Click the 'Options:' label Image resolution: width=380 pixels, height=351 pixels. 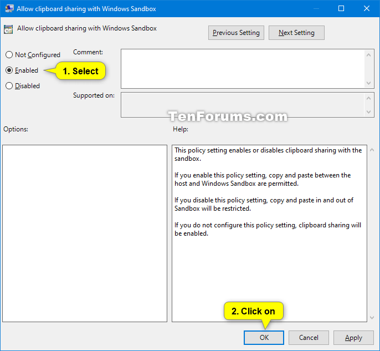pyautogui.click(x=16, y=129)
